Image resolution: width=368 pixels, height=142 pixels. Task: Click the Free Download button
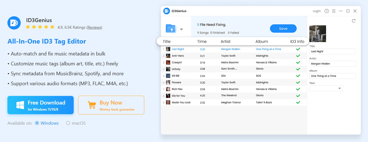41,105
